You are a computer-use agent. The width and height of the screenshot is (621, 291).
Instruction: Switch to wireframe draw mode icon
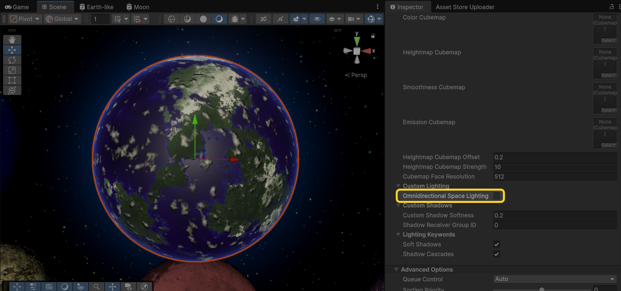(x=172, y=19)
